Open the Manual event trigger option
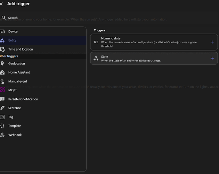 point(18,81)
